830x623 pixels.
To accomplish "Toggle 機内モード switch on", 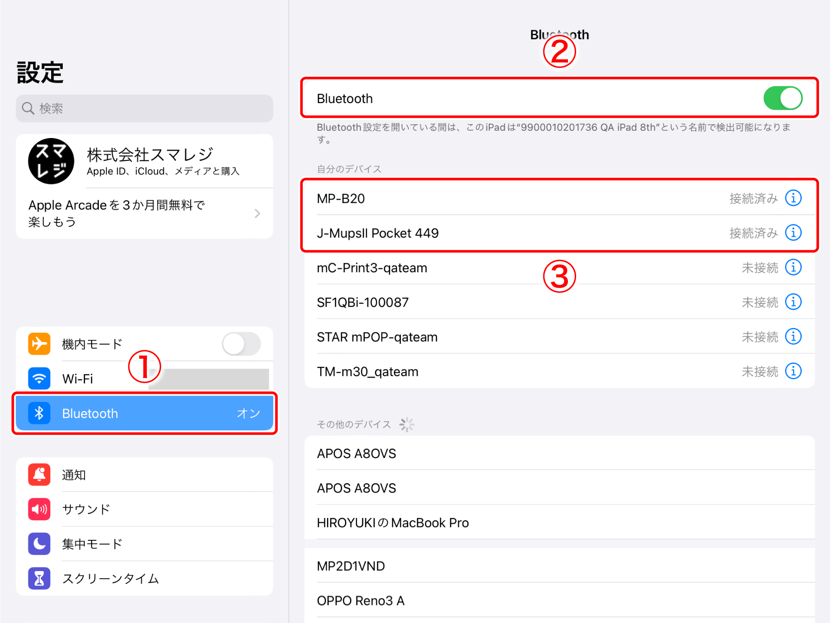I will click(241, 344).
